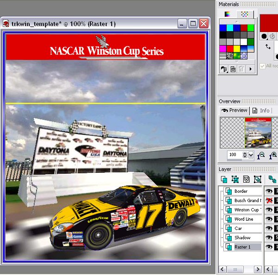Select the Car layer
Image resolution: width=278 pixels, height=275 pixels.
pos(242,228)
